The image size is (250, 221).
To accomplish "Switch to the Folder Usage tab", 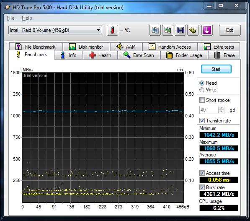I will (x=184, y=55).
